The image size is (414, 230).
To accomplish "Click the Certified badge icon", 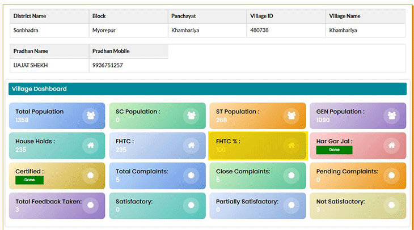I will pyautogui.click(x=90, y=176).
